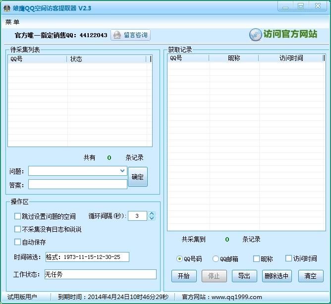Screen dimensions: 331x304
Task: Click 开始 to start collecting
Action: pos(184,276)
